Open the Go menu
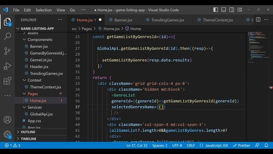The image size is (273, 154). [73, 10]
